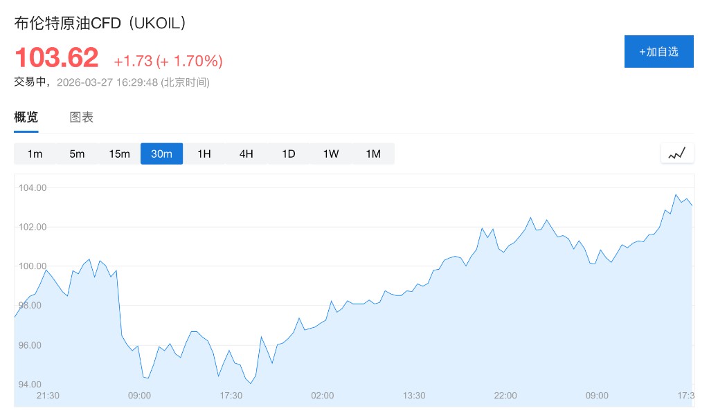Choose the 15m time interval
Image resolution: width=709 pixels, height=415 pixels.
tap(119, 154)
